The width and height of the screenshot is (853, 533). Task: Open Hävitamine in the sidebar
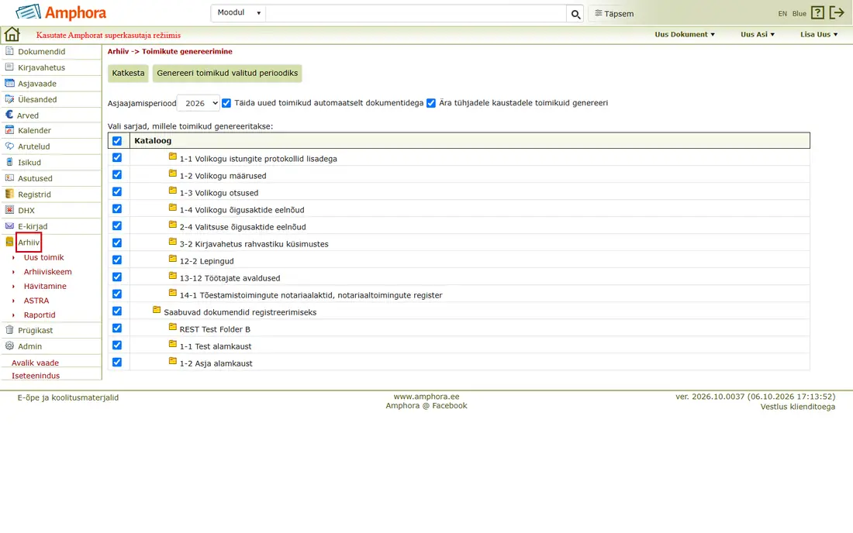45,286
